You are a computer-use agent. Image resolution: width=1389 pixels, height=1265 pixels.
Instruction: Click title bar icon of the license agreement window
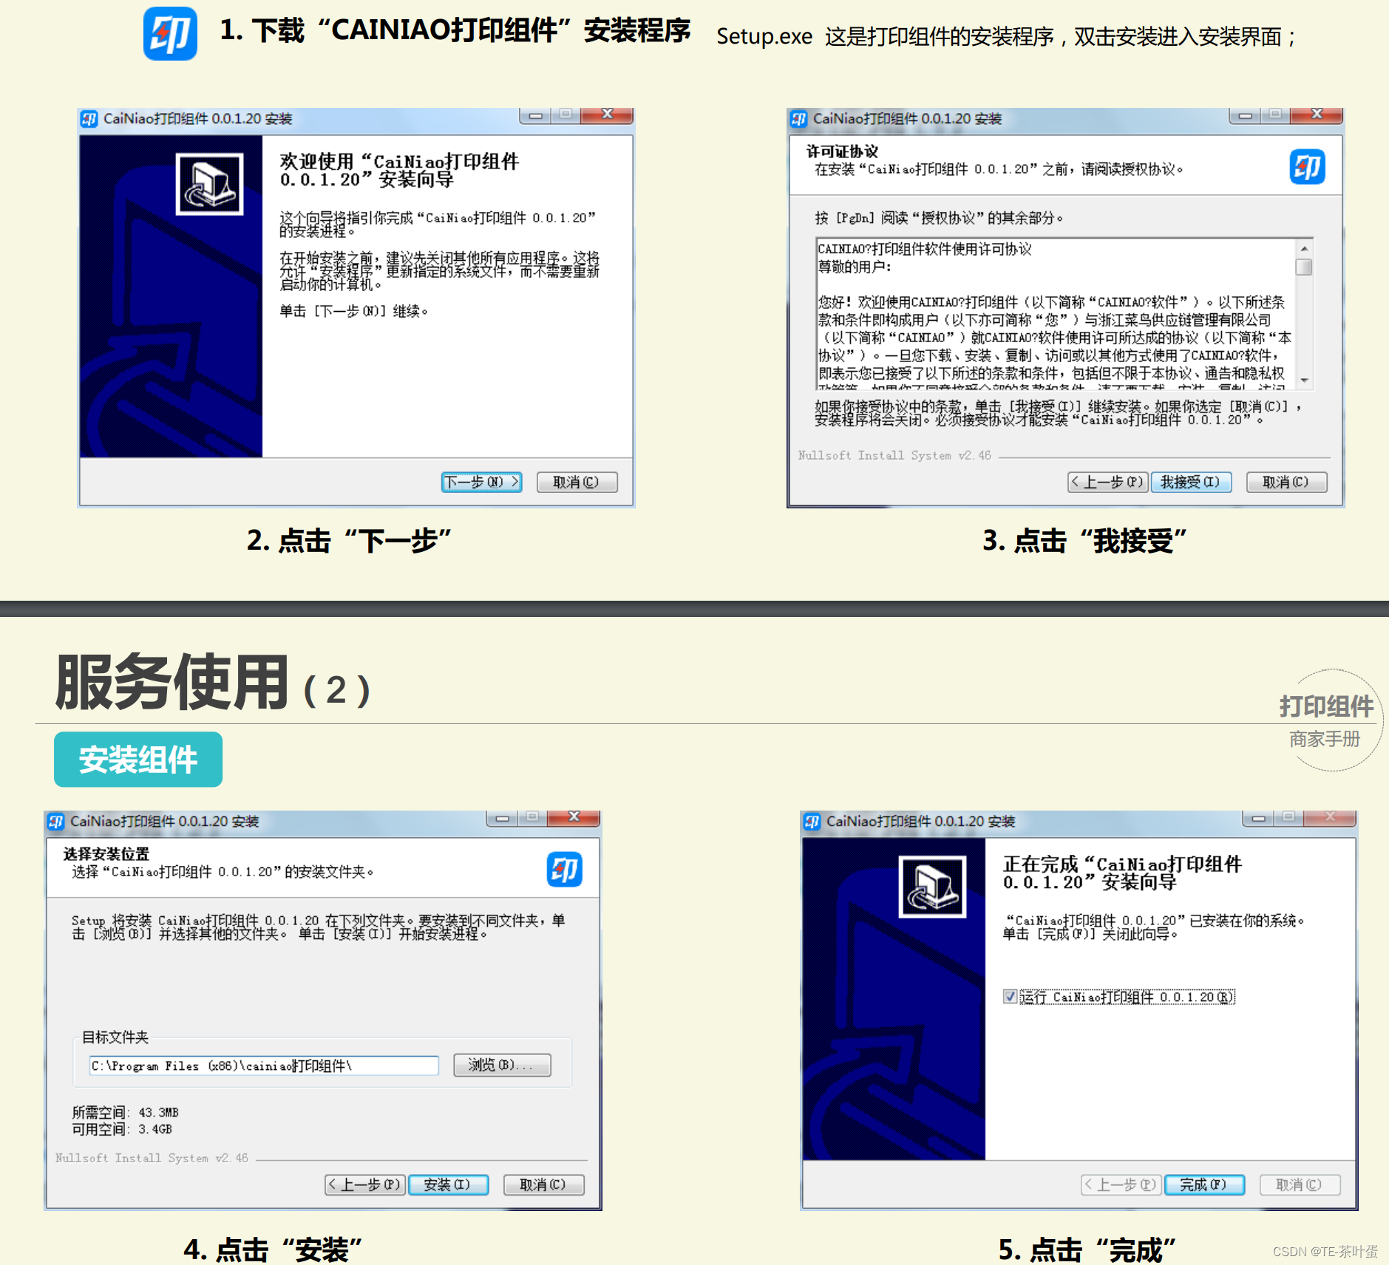(x=799, y=119)
